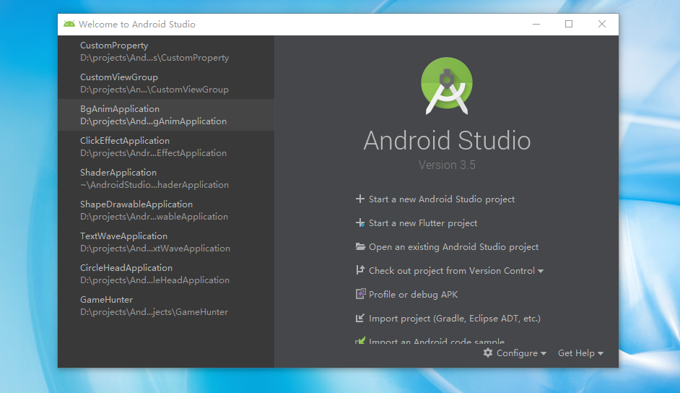
Task: Open the CustomProperty recent project
Action: [165, 51]
